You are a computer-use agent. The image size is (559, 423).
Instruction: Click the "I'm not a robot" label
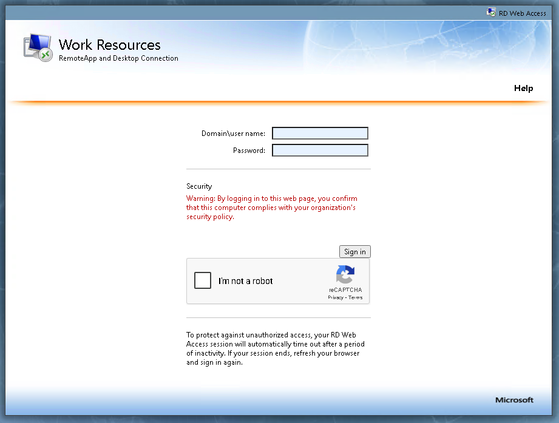(x=246, y=281)
